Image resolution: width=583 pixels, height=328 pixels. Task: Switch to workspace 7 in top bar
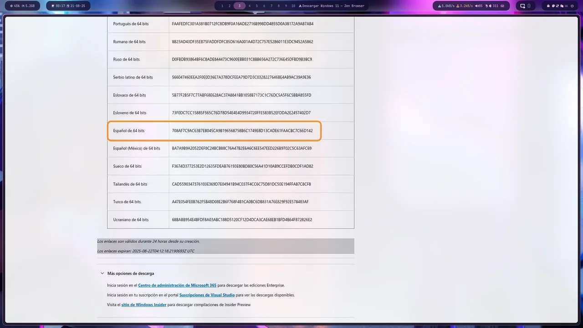coord(271,6)
